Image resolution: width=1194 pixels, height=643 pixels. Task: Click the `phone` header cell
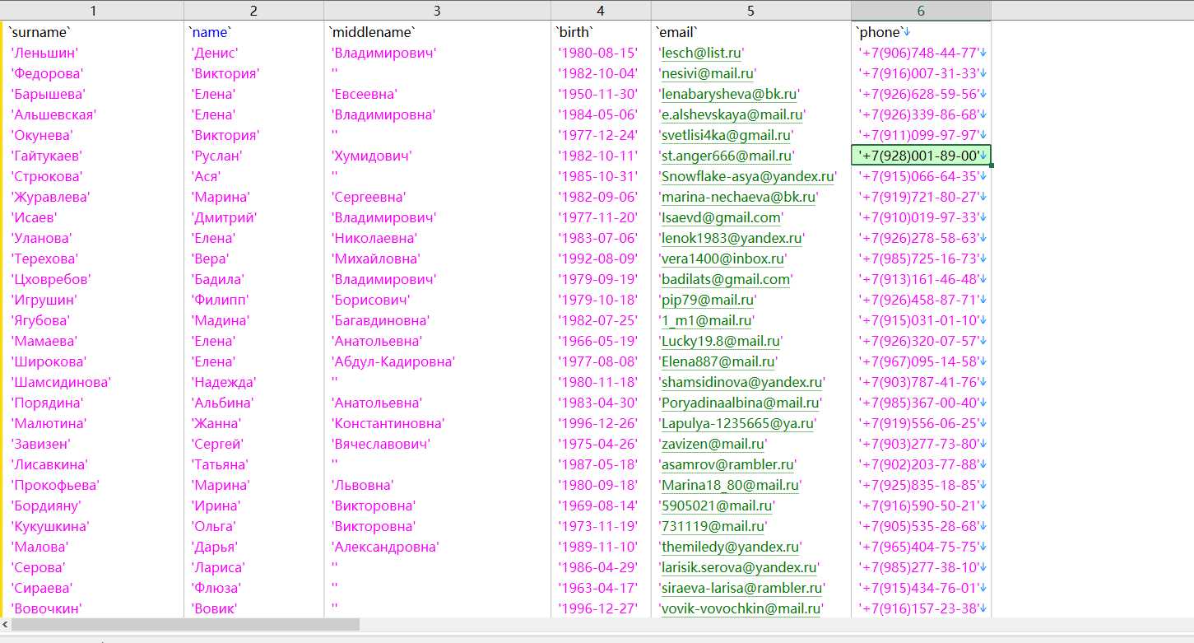[921, 32]
